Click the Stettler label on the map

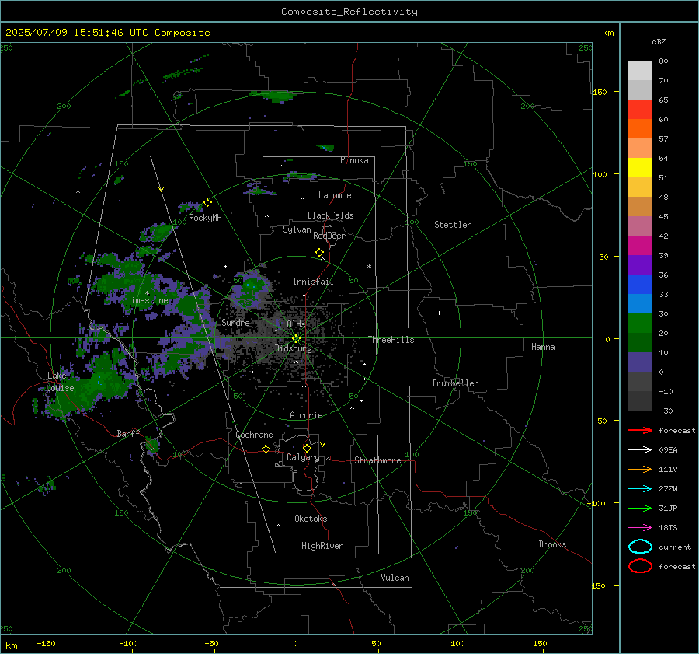pos(453,225)
